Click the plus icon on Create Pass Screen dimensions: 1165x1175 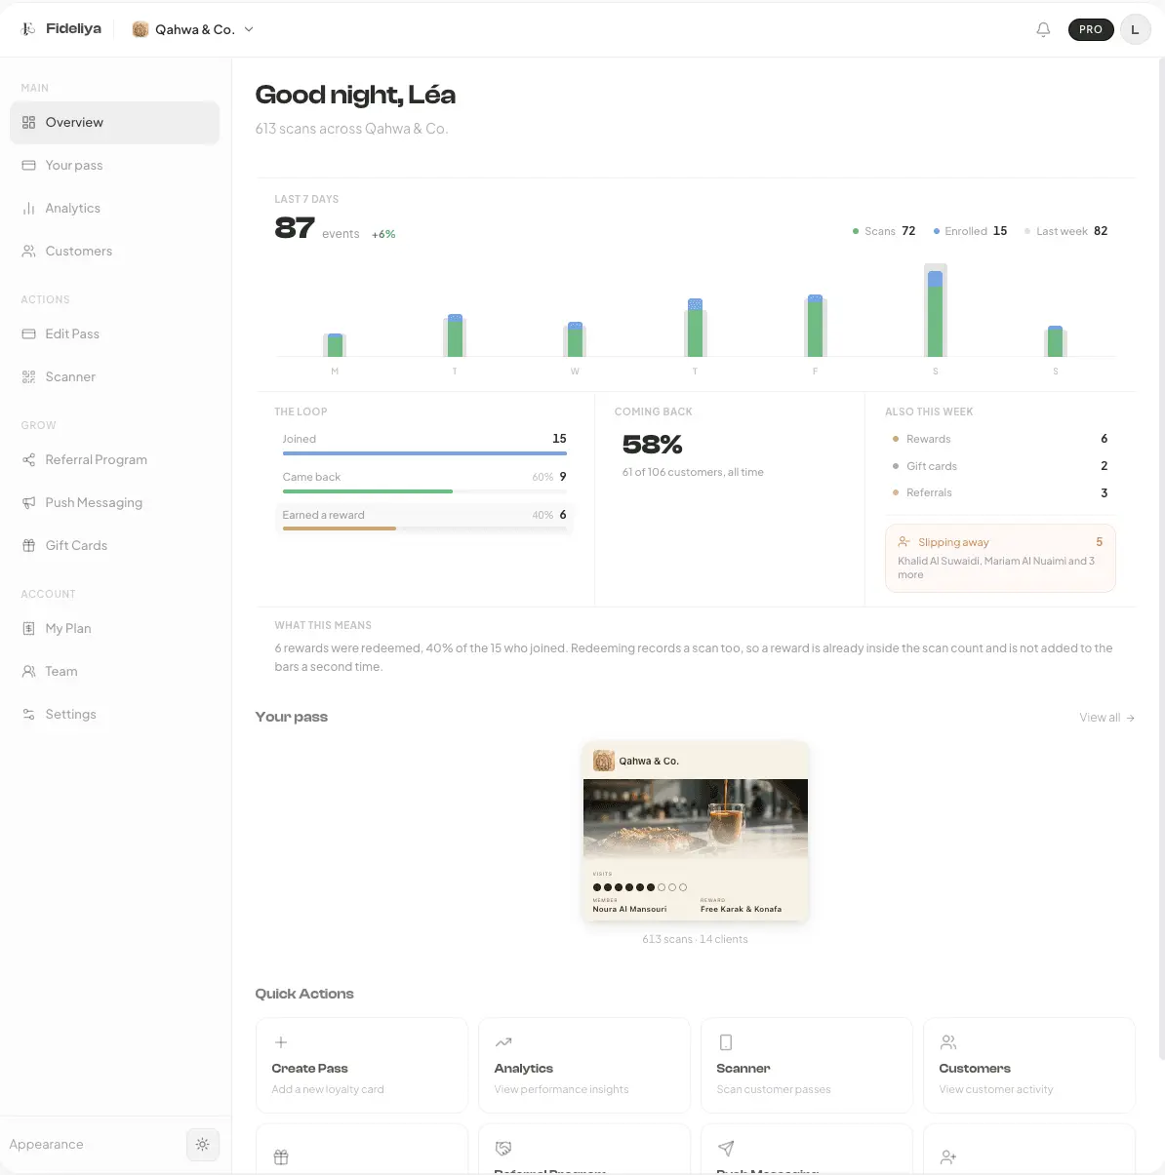click(281, 1042)
